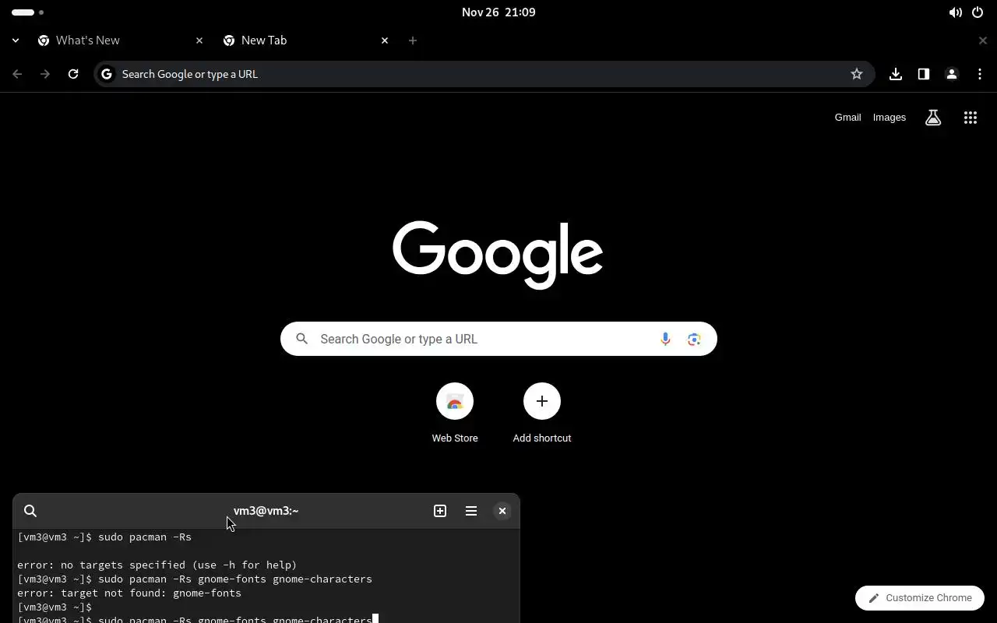Open the terminal hamburger menu

[x=471, y=511]
